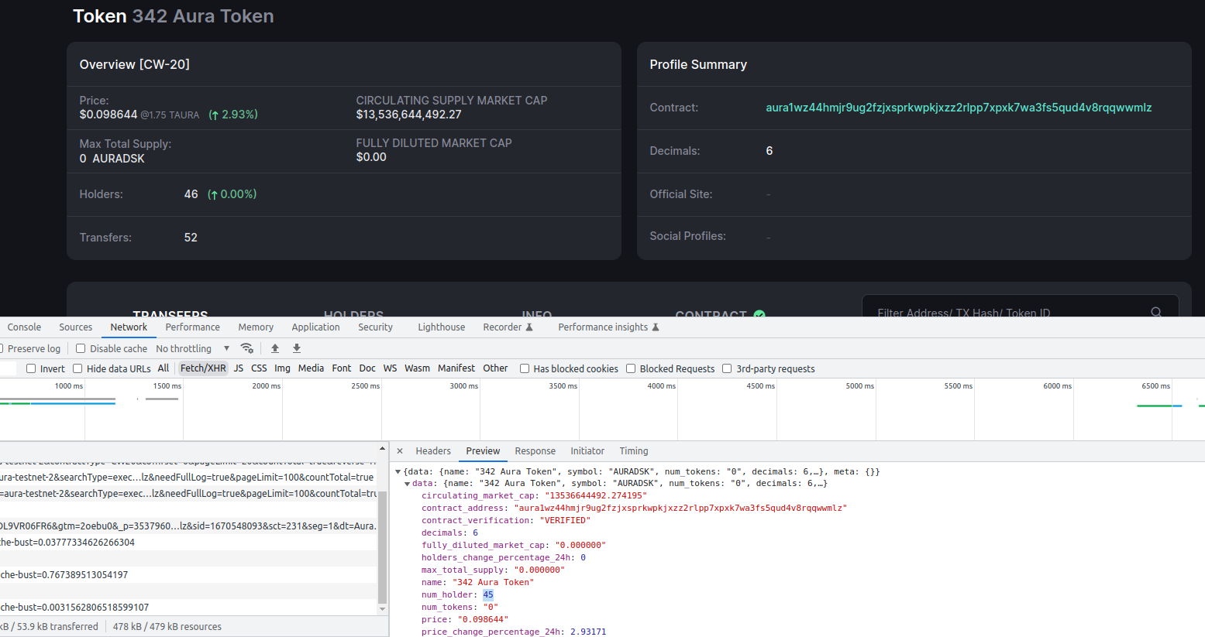
Task: Click the green up arrow beside 2.93%
Action: tap(214, 115)
